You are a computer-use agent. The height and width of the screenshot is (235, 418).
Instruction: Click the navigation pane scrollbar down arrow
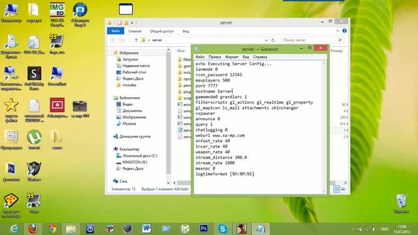(x=169, y=183)
